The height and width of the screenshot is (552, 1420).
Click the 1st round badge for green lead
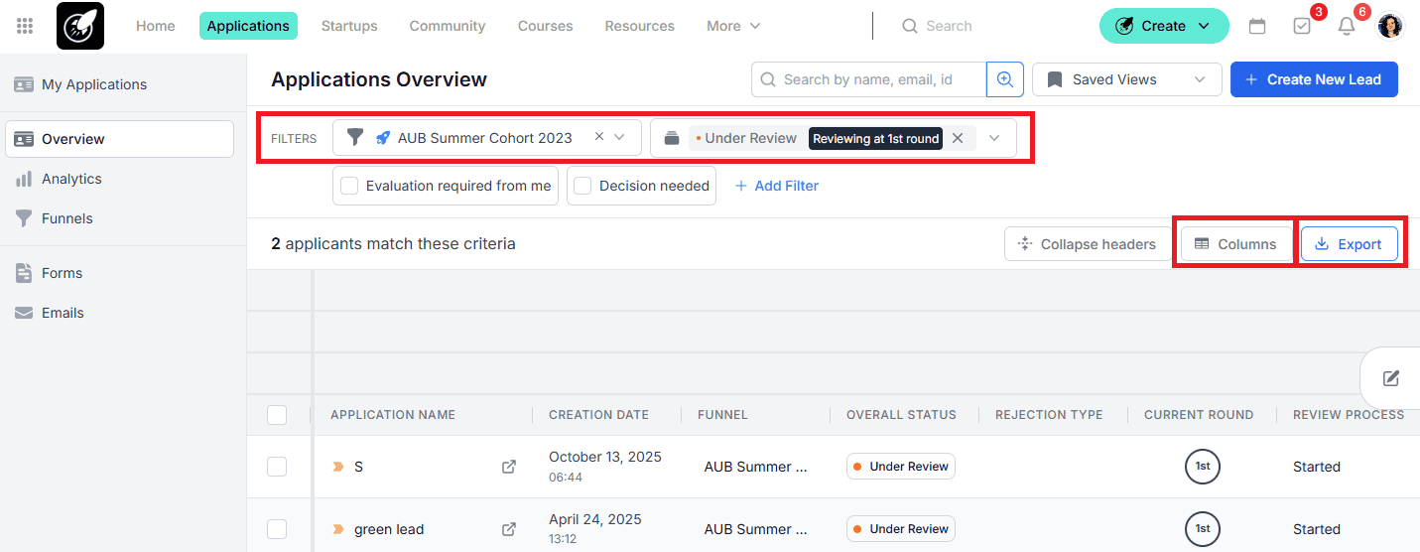pos(1203,529)
